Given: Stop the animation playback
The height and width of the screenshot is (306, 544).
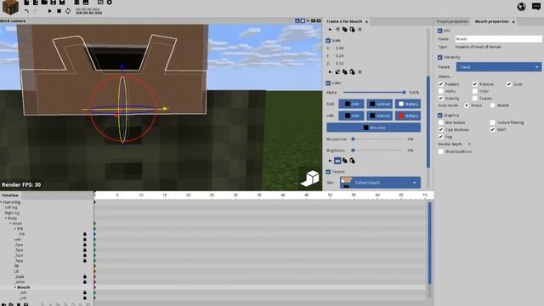Looking at the screenshot, I should pyautogui.click(x=59, y=11).
